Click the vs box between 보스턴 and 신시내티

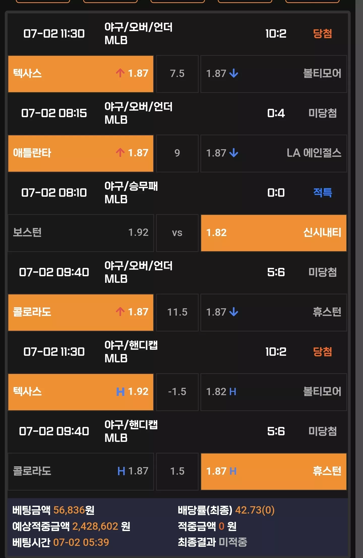[177, 233]
